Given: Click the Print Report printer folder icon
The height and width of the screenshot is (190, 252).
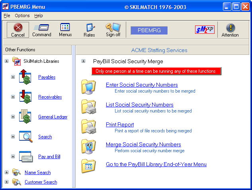Looking at the screenshot, I should point(89,127).
